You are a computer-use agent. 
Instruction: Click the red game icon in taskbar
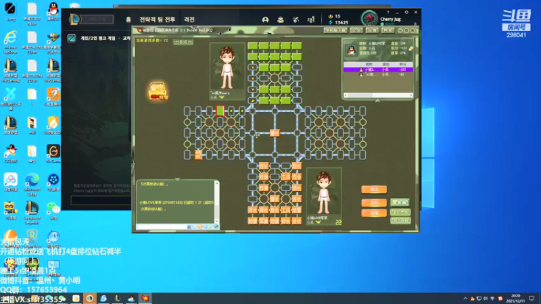[x=145, y=299]
